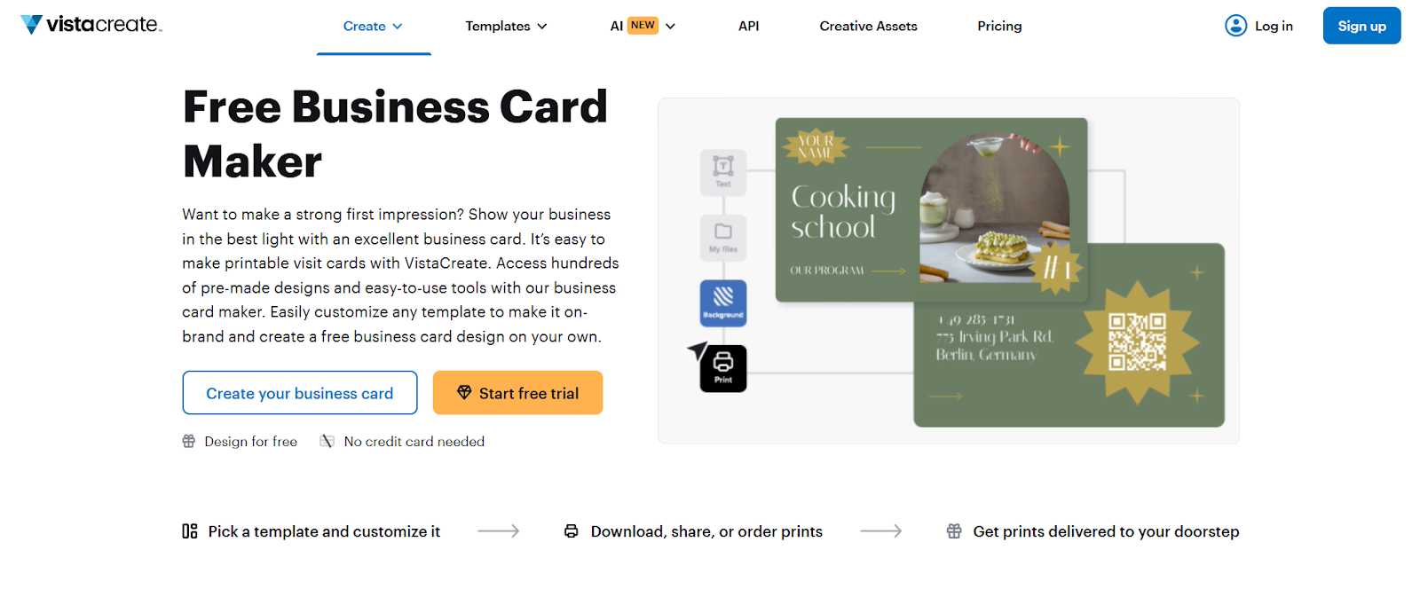The image size is (1420, 597).
Task: Open the AI NEW dropdown
Action: [643, 27]
